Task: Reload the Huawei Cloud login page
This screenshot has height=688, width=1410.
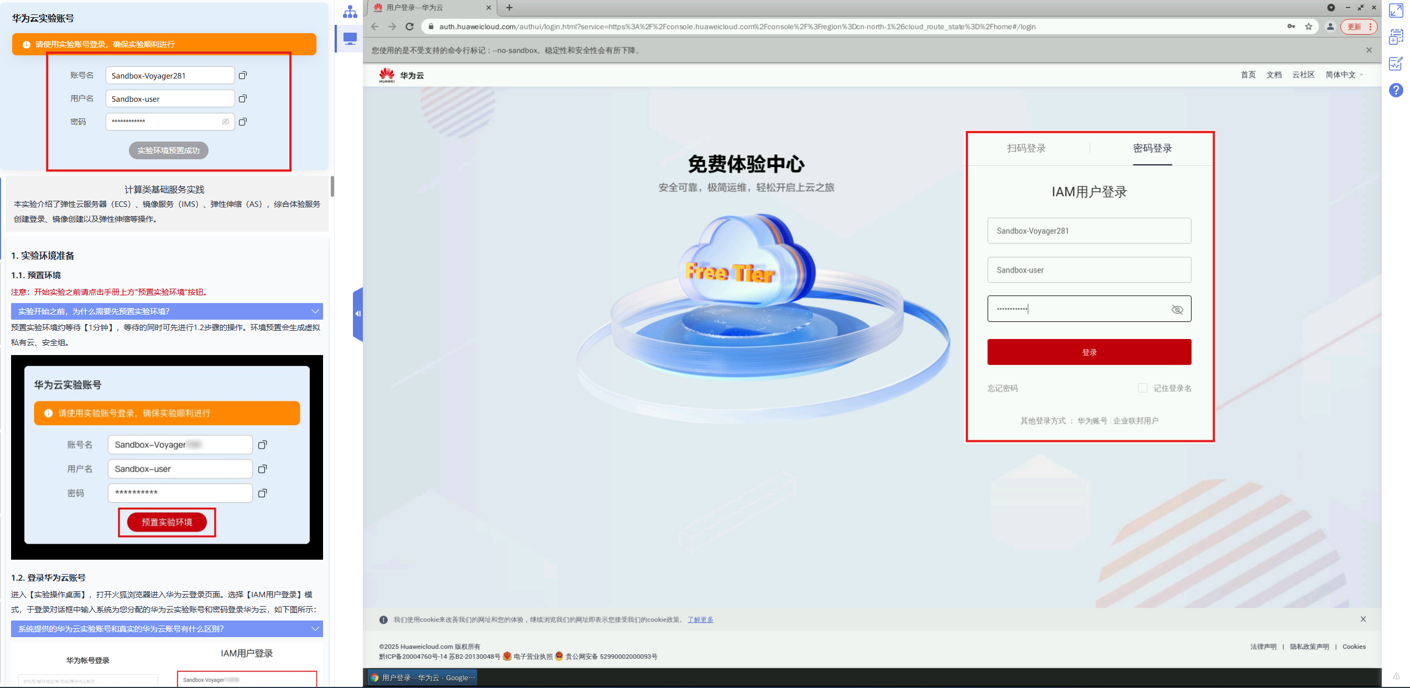Action: [x=409, y=27]
